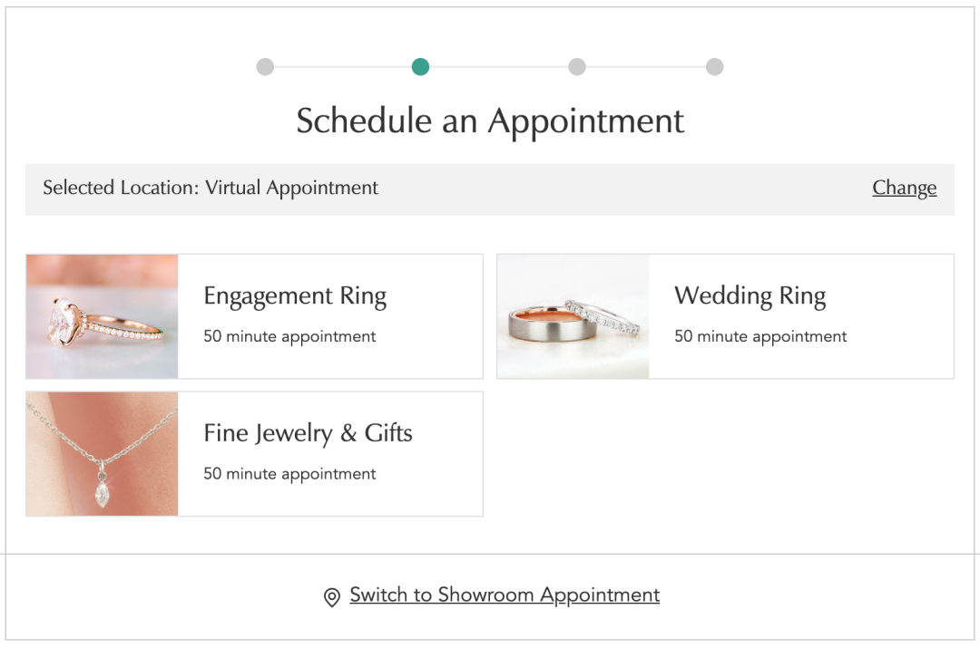This screenshot has height=648, width=980.
Task: Select the Engagement Ring title
Action: tap(295, 296)
